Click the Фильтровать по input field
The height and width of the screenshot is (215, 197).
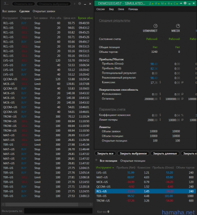click(59, 211)
